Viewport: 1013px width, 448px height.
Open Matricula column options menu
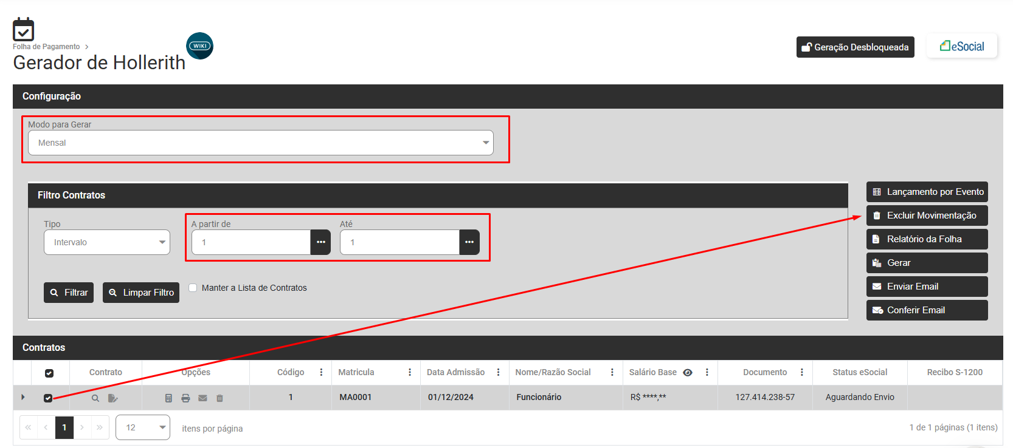pos(410,372)
